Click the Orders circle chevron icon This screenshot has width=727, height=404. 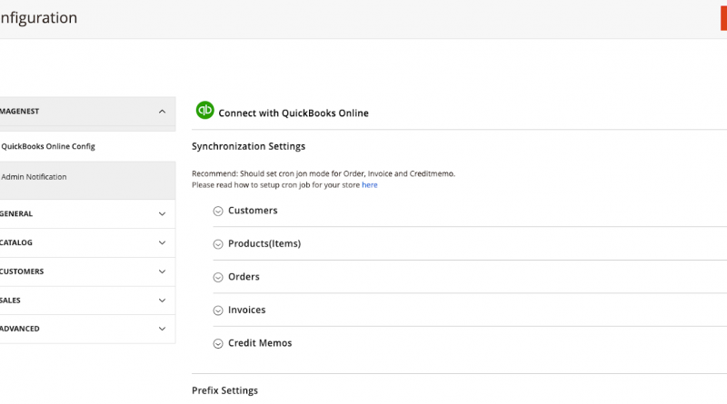coord(218,277)
